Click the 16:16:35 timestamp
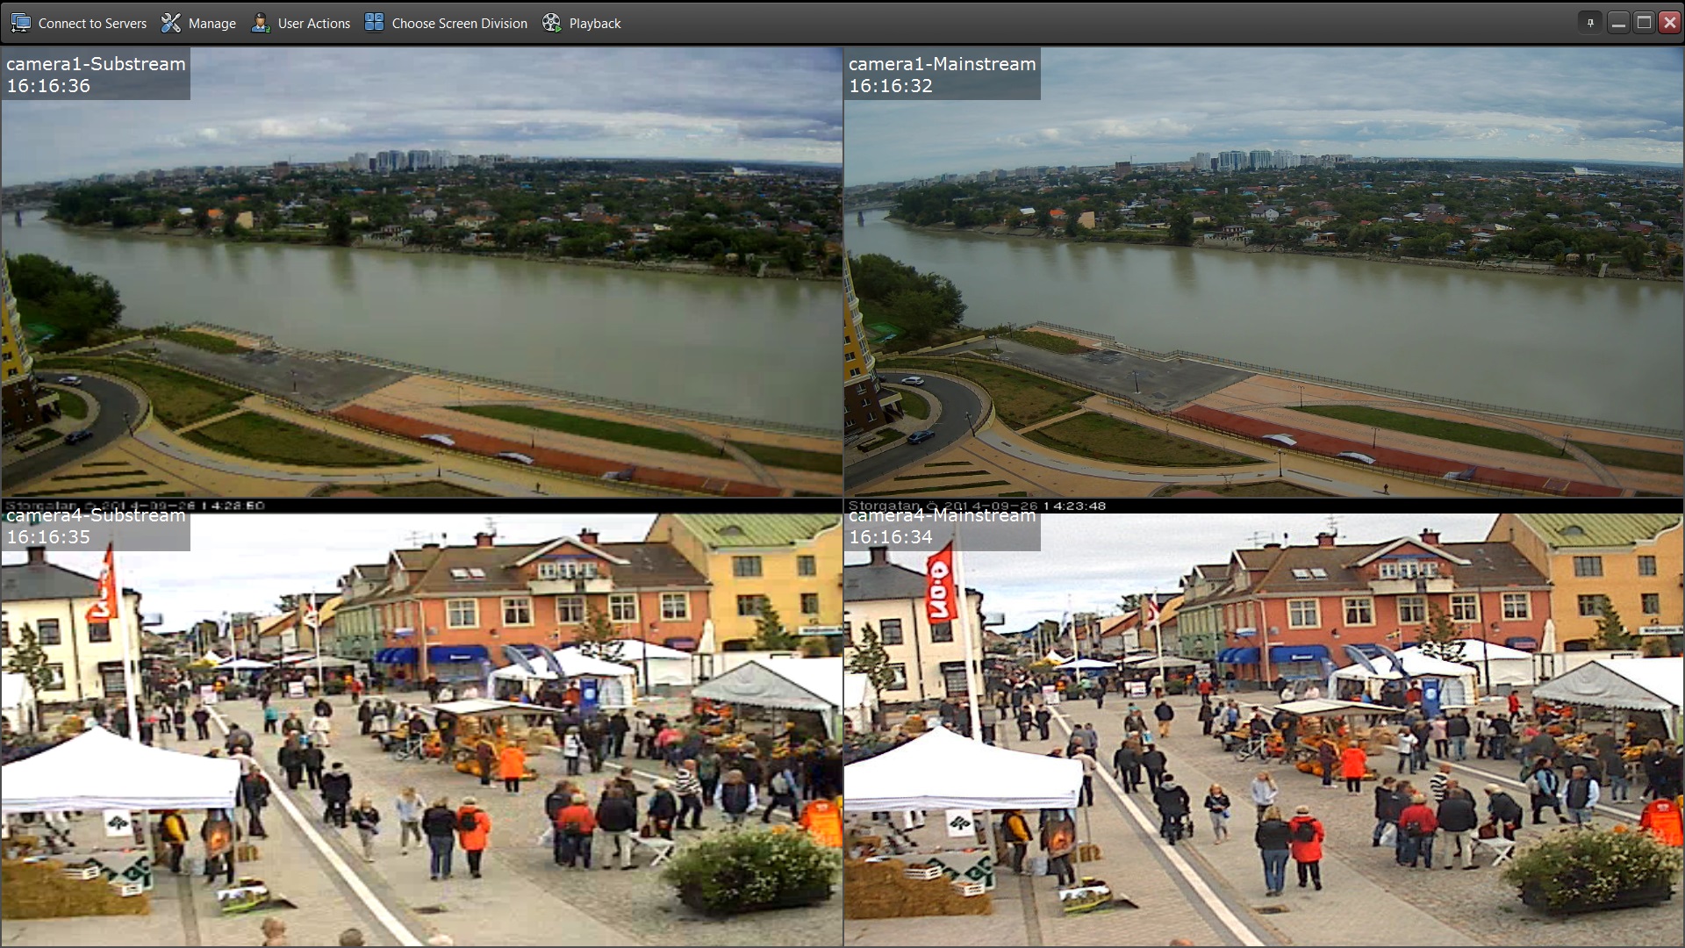This screenshot has height=948, width=1685. point(48,537)
